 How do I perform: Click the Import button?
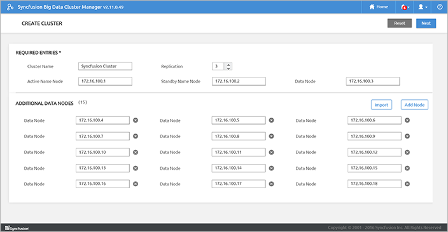[381, 105]
